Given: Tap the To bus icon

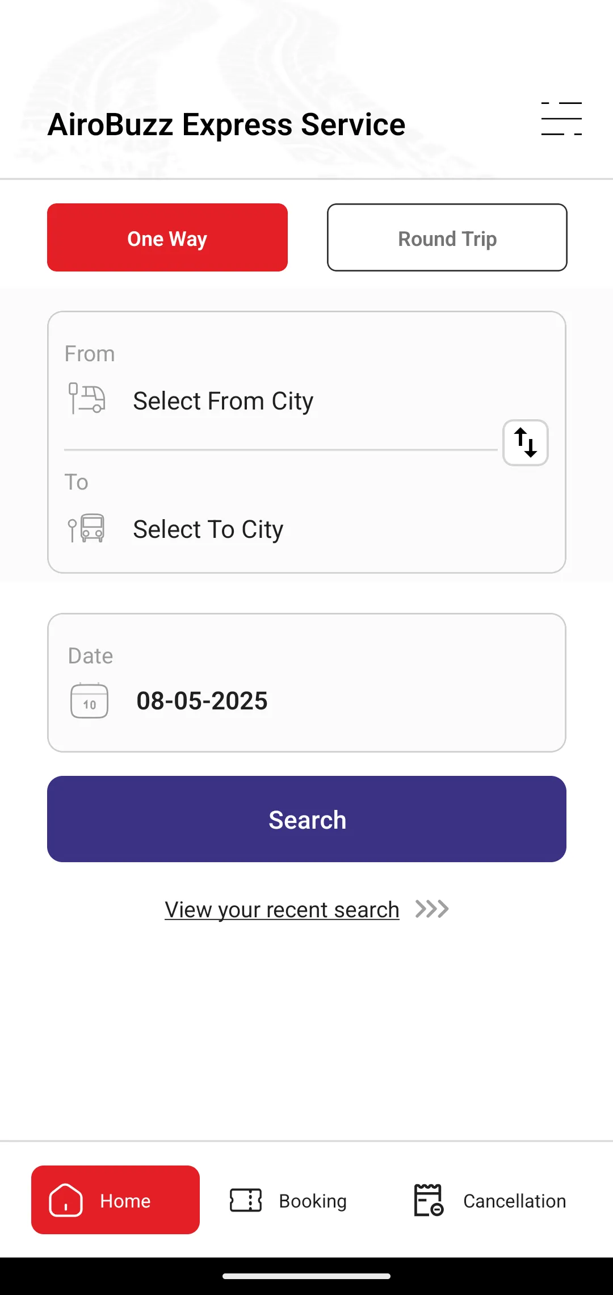Looking at the screenshot, I should tap(87, 528).
